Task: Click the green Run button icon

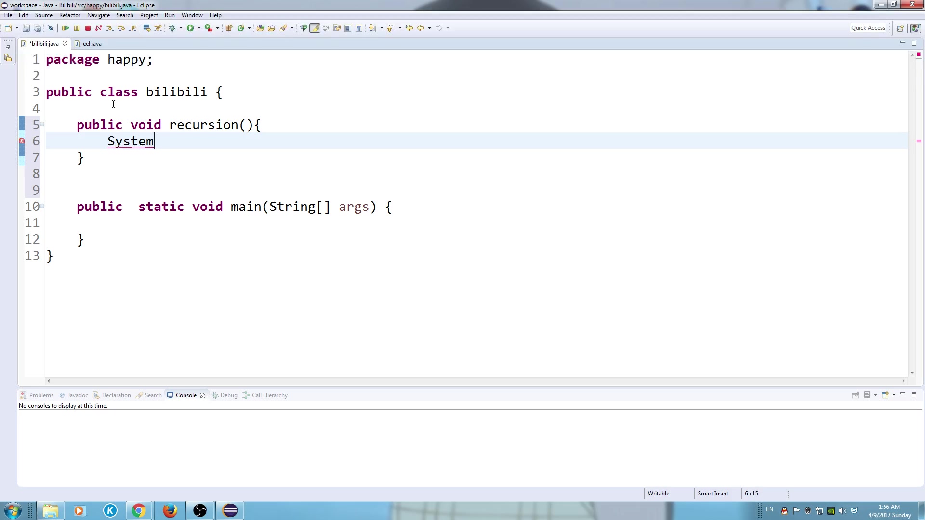Action: pos(190,28)
